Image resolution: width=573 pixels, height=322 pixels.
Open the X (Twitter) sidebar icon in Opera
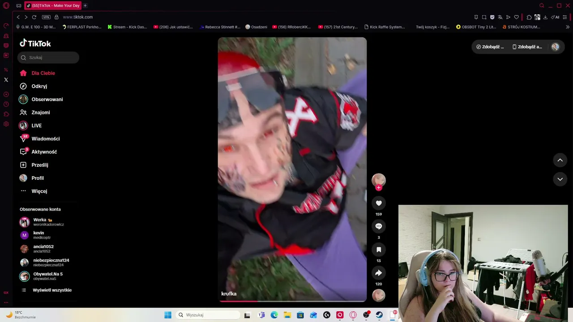[6, 80]
